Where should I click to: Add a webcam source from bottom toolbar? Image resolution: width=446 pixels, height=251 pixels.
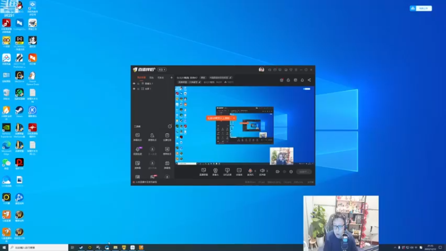[215, 172]
